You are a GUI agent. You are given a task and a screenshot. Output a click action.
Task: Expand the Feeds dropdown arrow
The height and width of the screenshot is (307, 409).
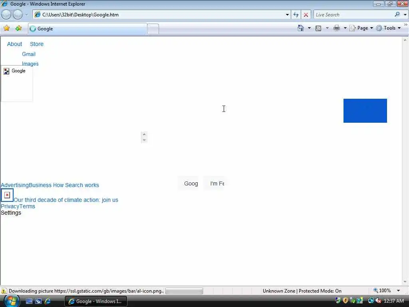(327, 28)
